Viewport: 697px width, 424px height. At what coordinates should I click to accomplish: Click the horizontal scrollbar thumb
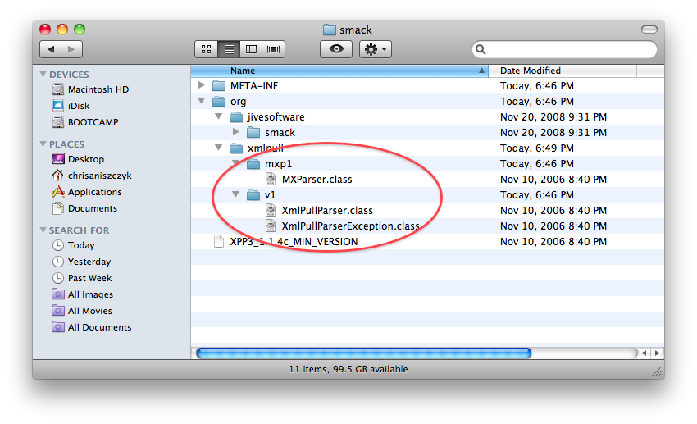click(x=363, y=353)
